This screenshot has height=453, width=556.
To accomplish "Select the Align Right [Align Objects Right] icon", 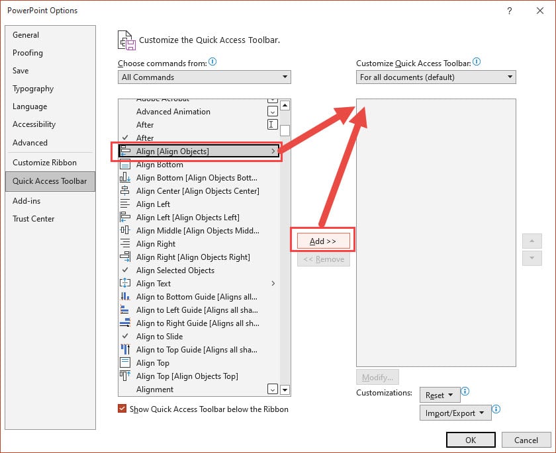I will (x=125, y=257).
